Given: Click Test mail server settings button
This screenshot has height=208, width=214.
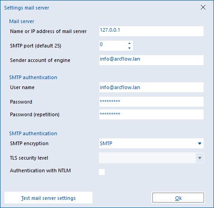Looking at the screenshot, I should [x=49, y=198].
